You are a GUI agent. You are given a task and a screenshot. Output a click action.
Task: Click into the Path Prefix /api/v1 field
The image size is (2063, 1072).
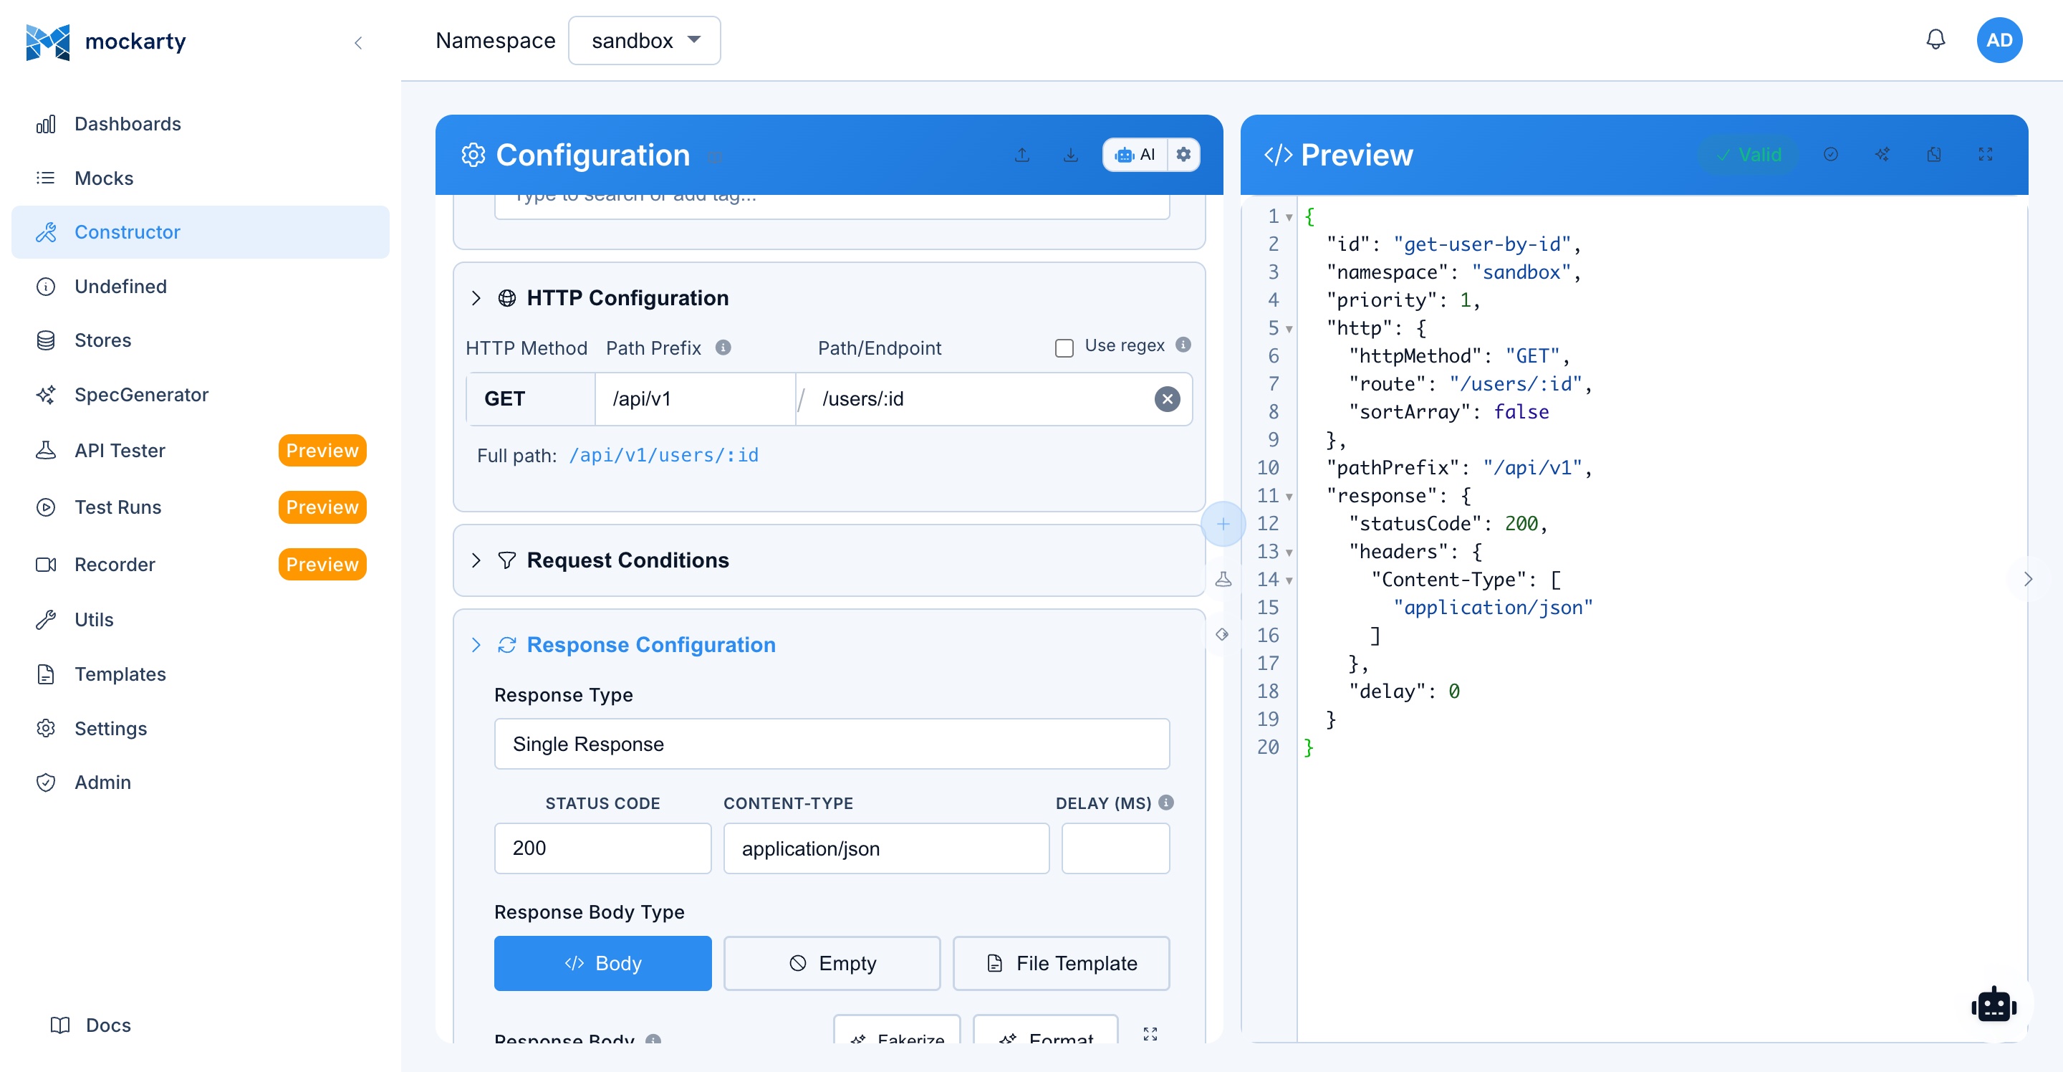point(694,399)
